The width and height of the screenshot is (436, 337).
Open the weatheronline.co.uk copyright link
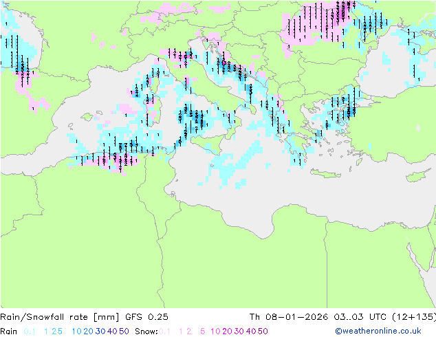click(x=378, y=331)
